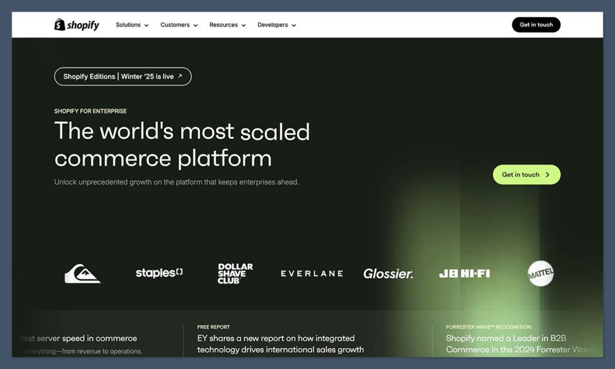Viewport: 615px width, 369px height.
Task: Open the EY free report article
Action: coord(279,343)
